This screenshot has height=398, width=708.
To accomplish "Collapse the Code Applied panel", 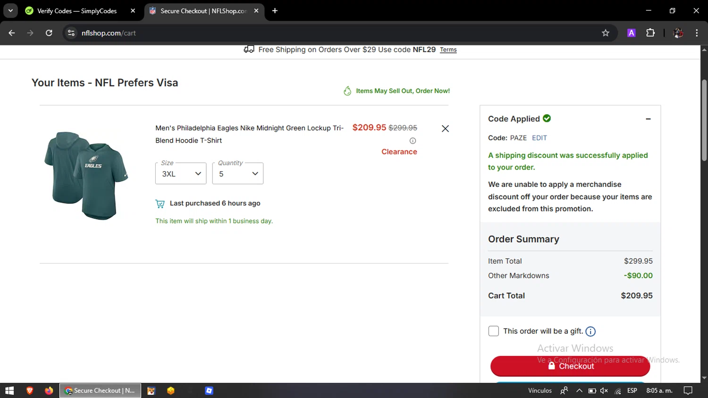I will point(648,119).
